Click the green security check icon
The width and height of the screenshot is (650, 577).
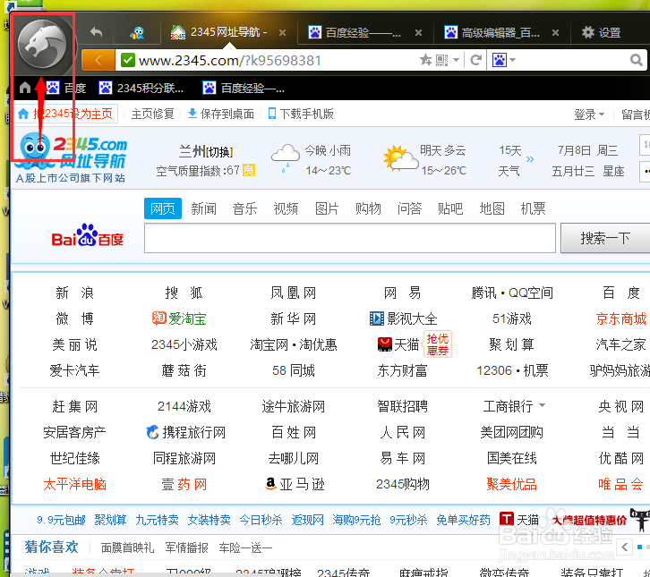[x=128, y=61]
